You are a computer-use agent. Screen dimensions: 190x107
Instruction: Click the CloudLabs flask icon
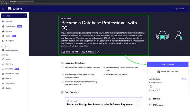click(x=3, y=69)
